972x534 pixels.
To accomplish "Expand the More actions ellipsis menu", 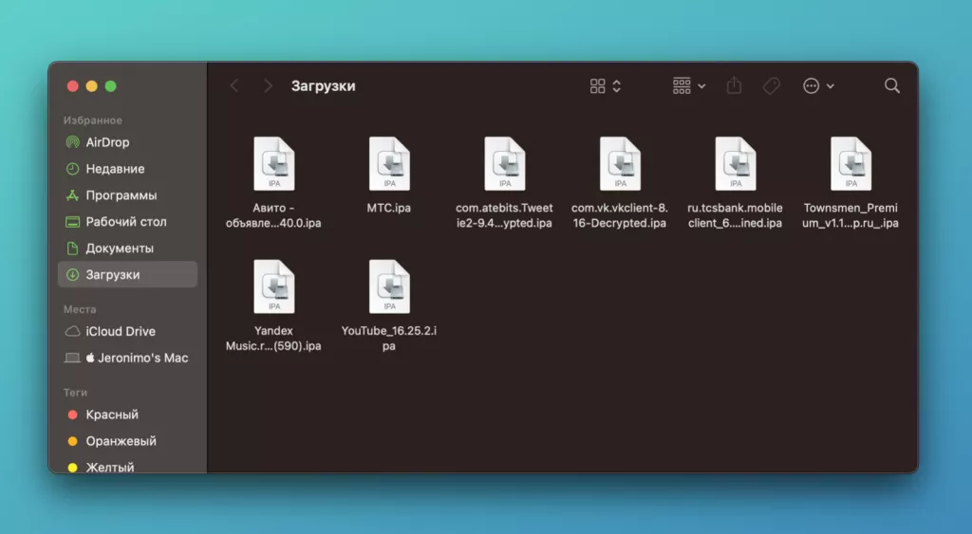I will (817, 85).
